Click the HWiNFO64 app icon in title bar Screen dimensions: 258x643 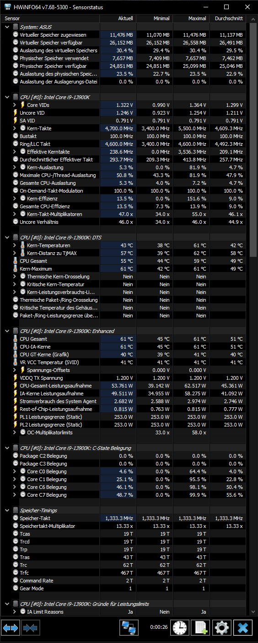tap(8, 7)
